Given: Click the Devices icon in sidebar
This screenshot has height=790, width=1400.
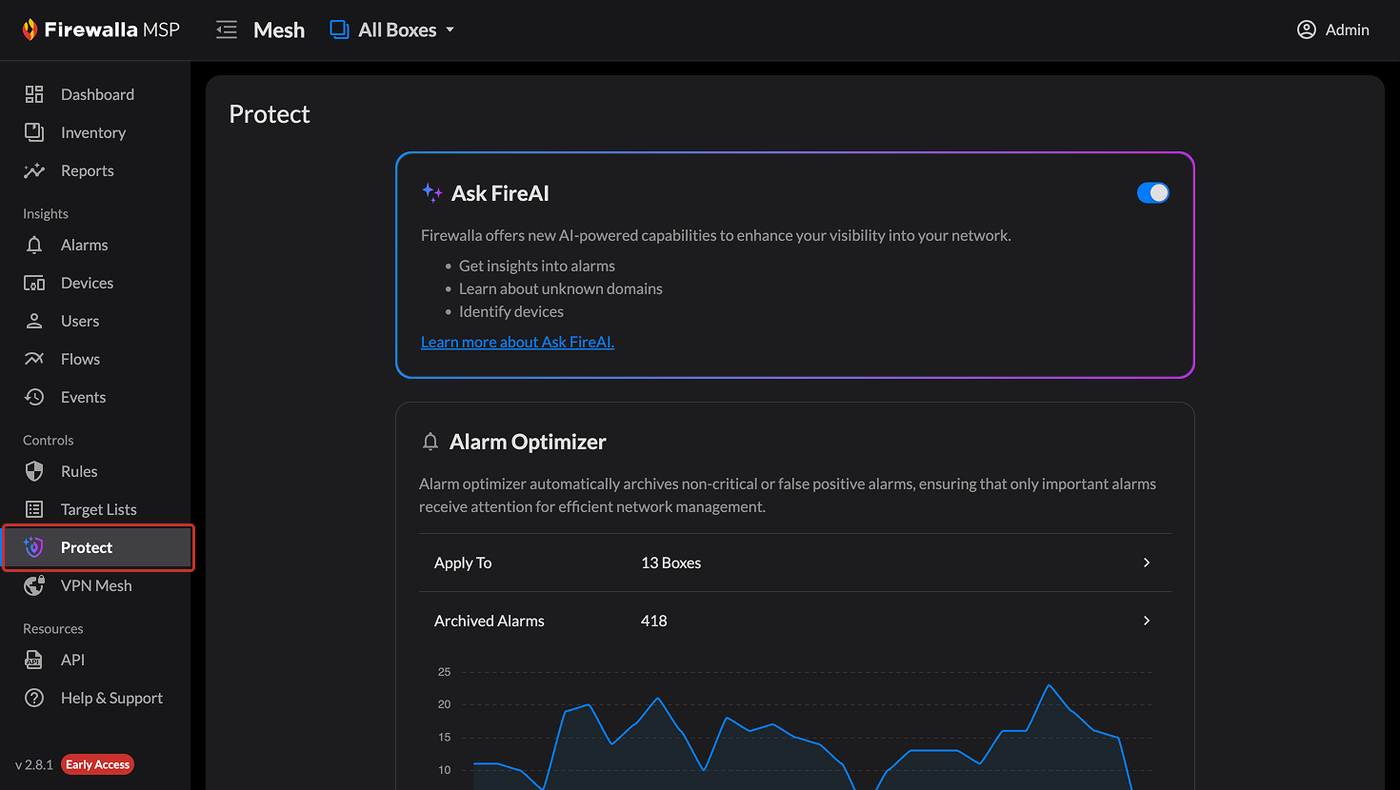Looking at the screenshot, I should 34,283.
